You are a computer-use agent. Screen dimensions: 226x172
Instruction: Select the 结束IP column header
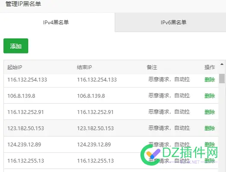pyautogui.click(x=84, y=67)
